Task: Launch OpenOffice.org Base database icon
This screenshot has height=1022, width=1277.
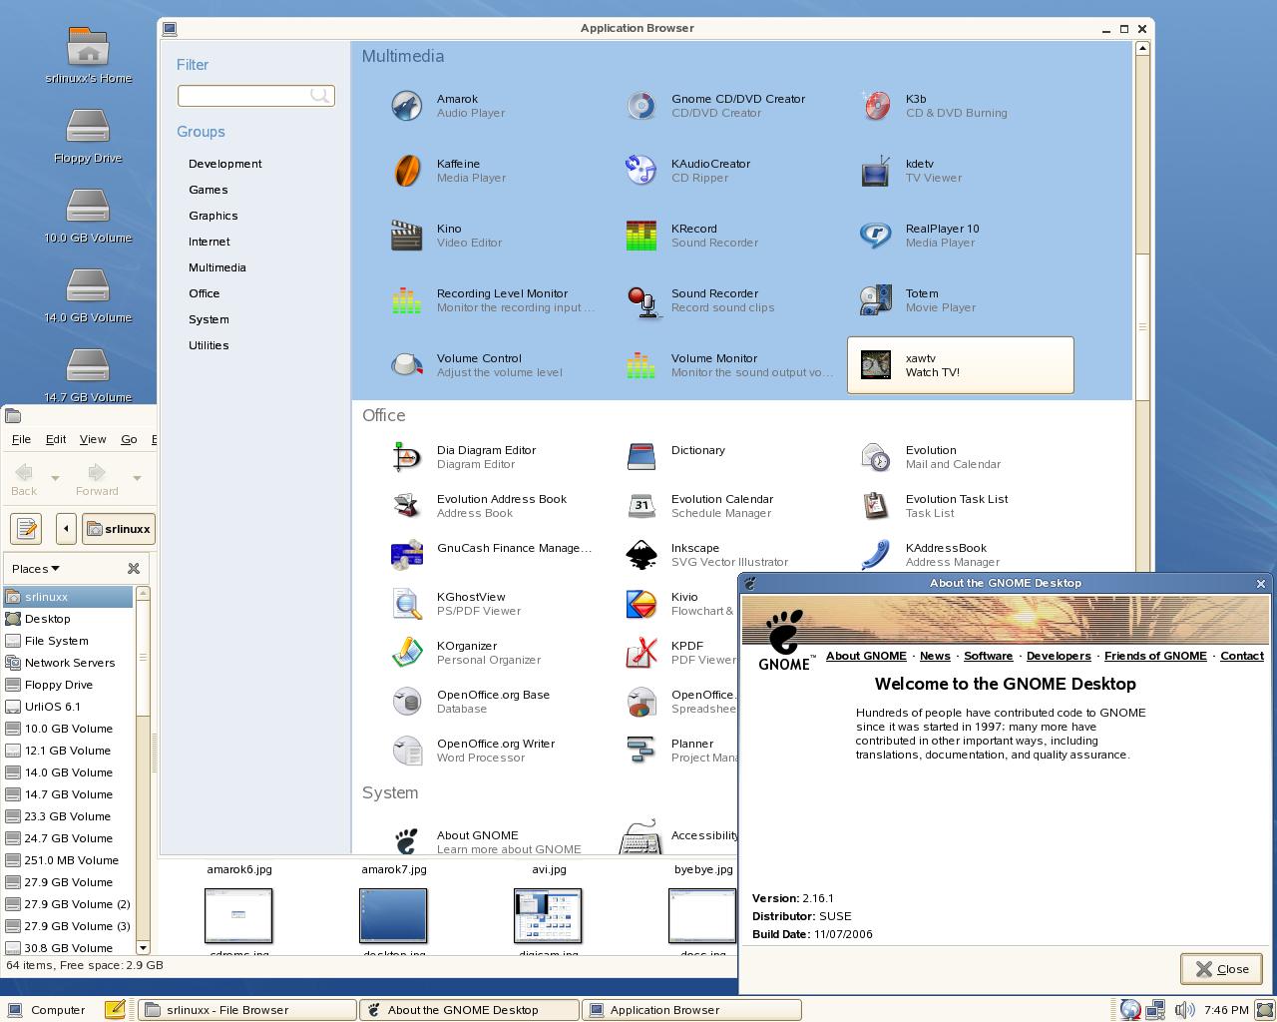Action: [406, 702]
